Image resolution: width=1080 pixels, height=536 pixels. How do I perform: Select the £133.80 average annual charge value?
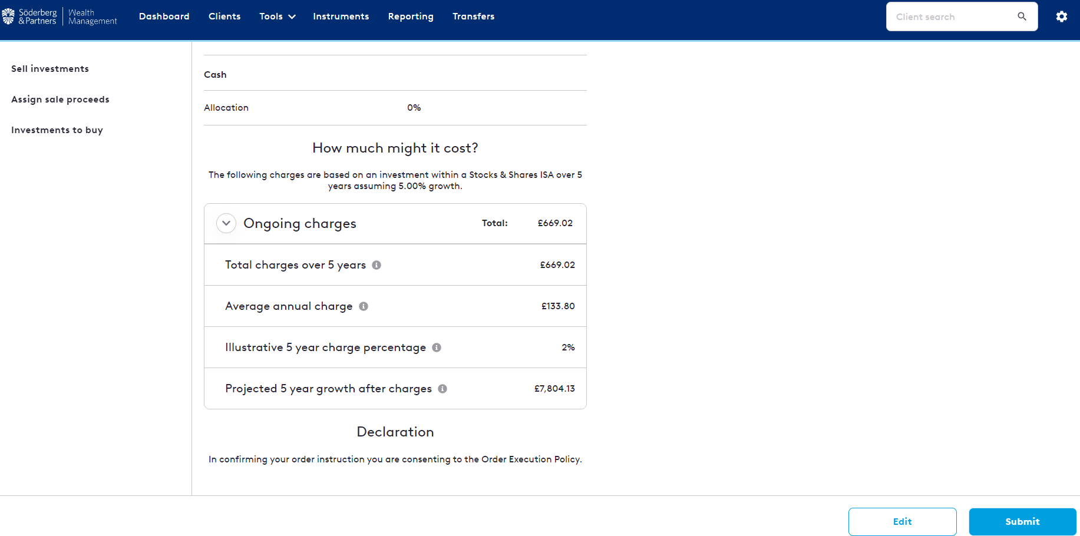point(558,306)
